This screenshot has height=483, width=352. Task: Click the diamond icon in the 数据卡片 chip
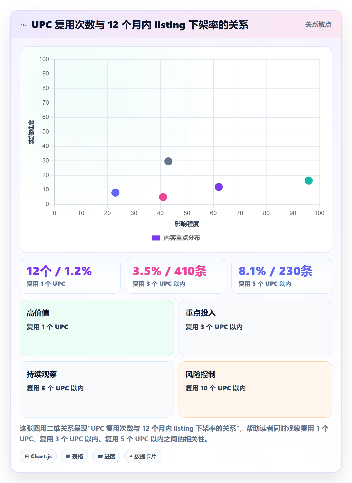(131, 456)
